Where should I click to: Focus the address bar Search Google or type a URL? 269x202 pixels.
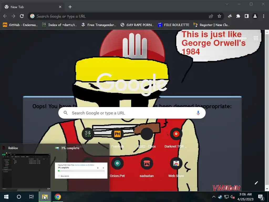coord(120,16)
